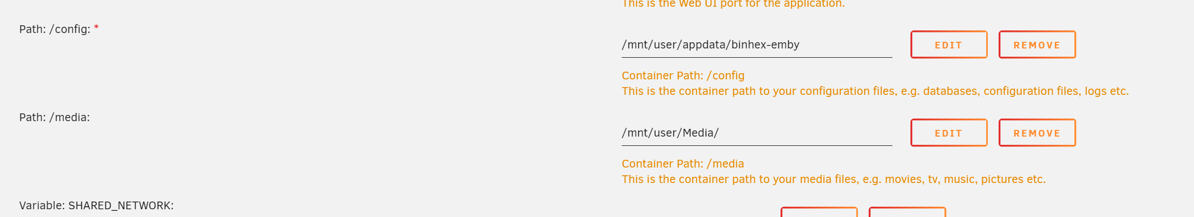Image resolution: width=1194 pixels, height=217 pixels.
Task: Click the "Container Path: /config" text
Action: [x=683, y=76]
